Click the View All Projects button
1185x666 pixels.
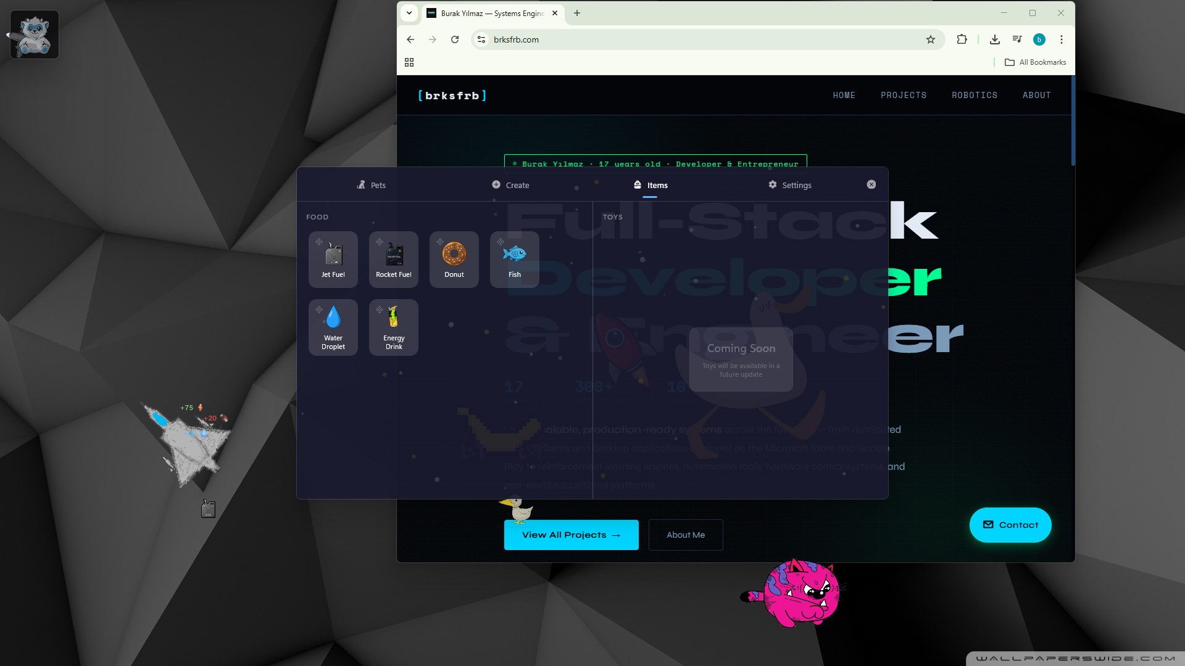[572, 535]
